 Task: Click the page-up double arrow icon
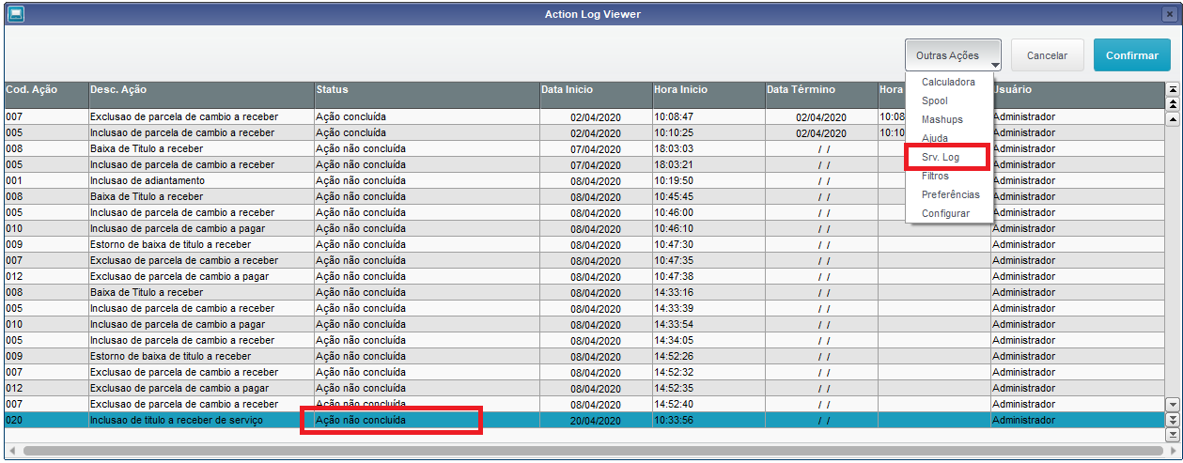click(x=1172, y=104)
